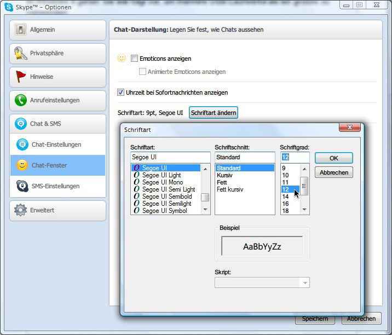Open the Anrufeinstellungen section
392x335 pixels.
pyautogui.click(x=57, y=101)
